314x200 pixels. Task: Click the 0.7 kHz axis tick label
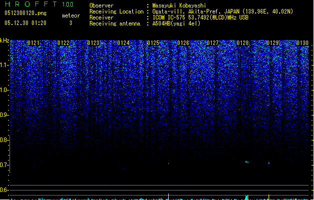[x=4, y=165]
